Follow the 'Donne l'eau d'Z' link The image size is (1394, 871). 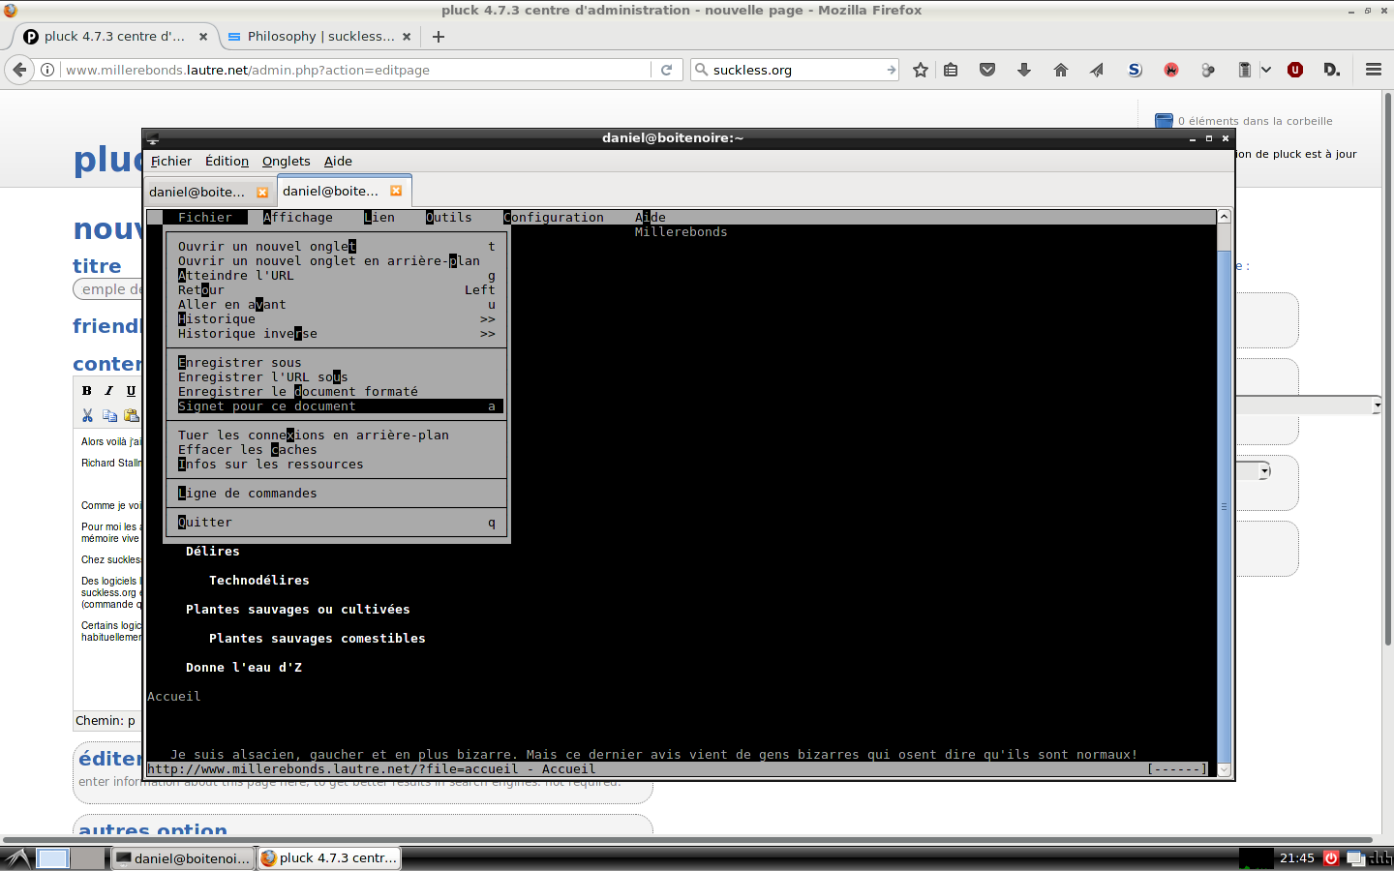click(x=244, y=668)
